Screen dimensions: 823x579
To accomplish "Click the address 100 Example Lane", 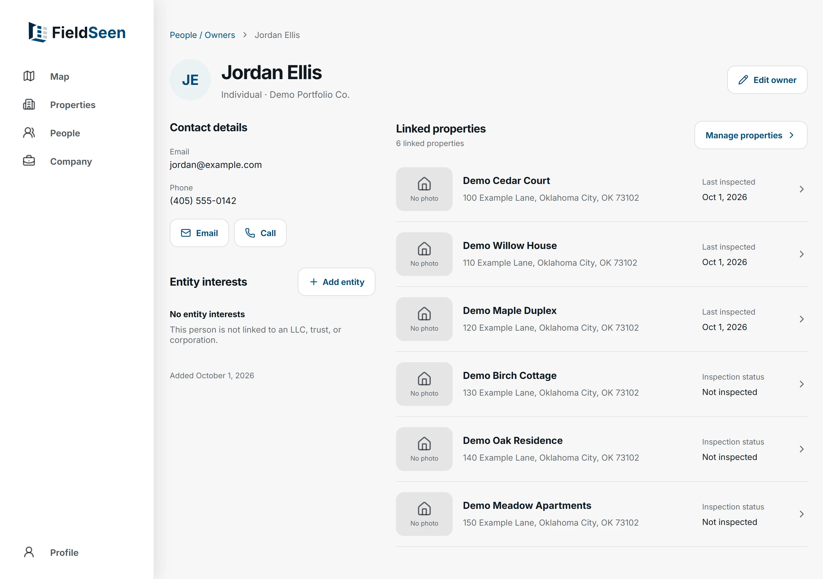I will point(551,198).
